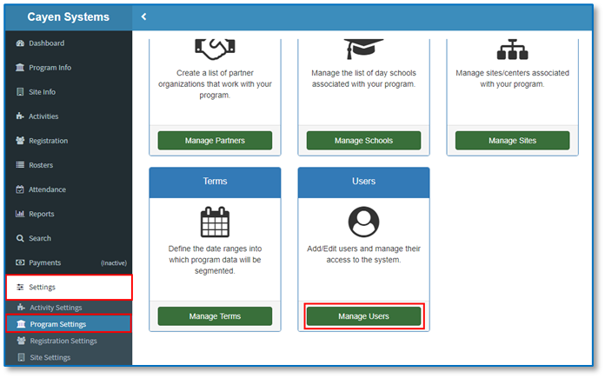This screenshot has height=378, width=605.
Task: Click the Users card description text
Action: pos(363,255)
